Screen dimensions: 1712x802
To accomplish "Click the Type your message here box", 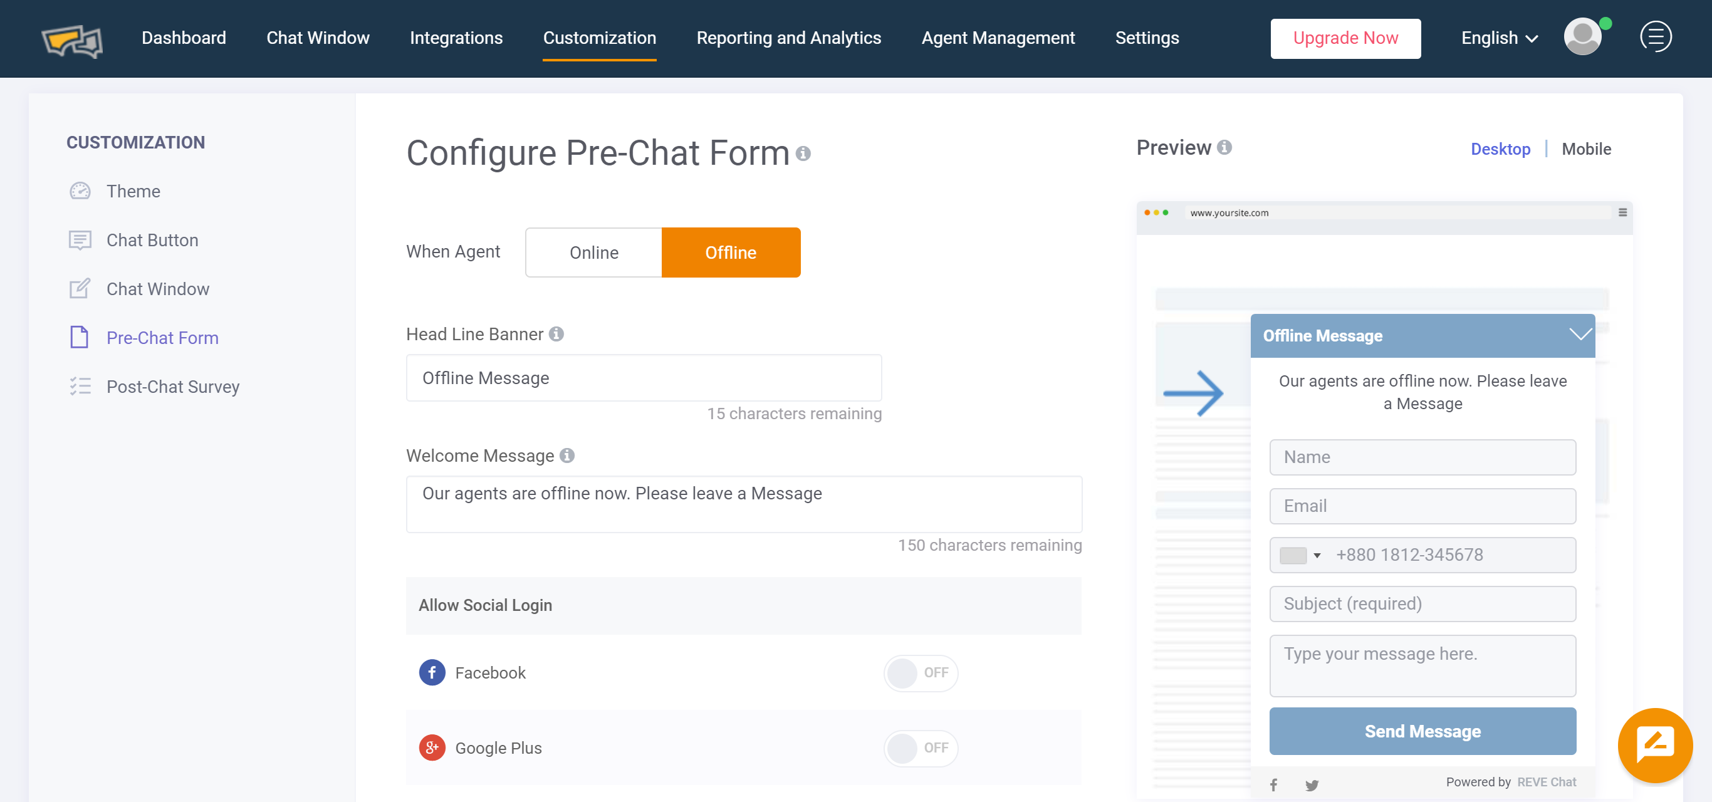I will click(1422, 666).
